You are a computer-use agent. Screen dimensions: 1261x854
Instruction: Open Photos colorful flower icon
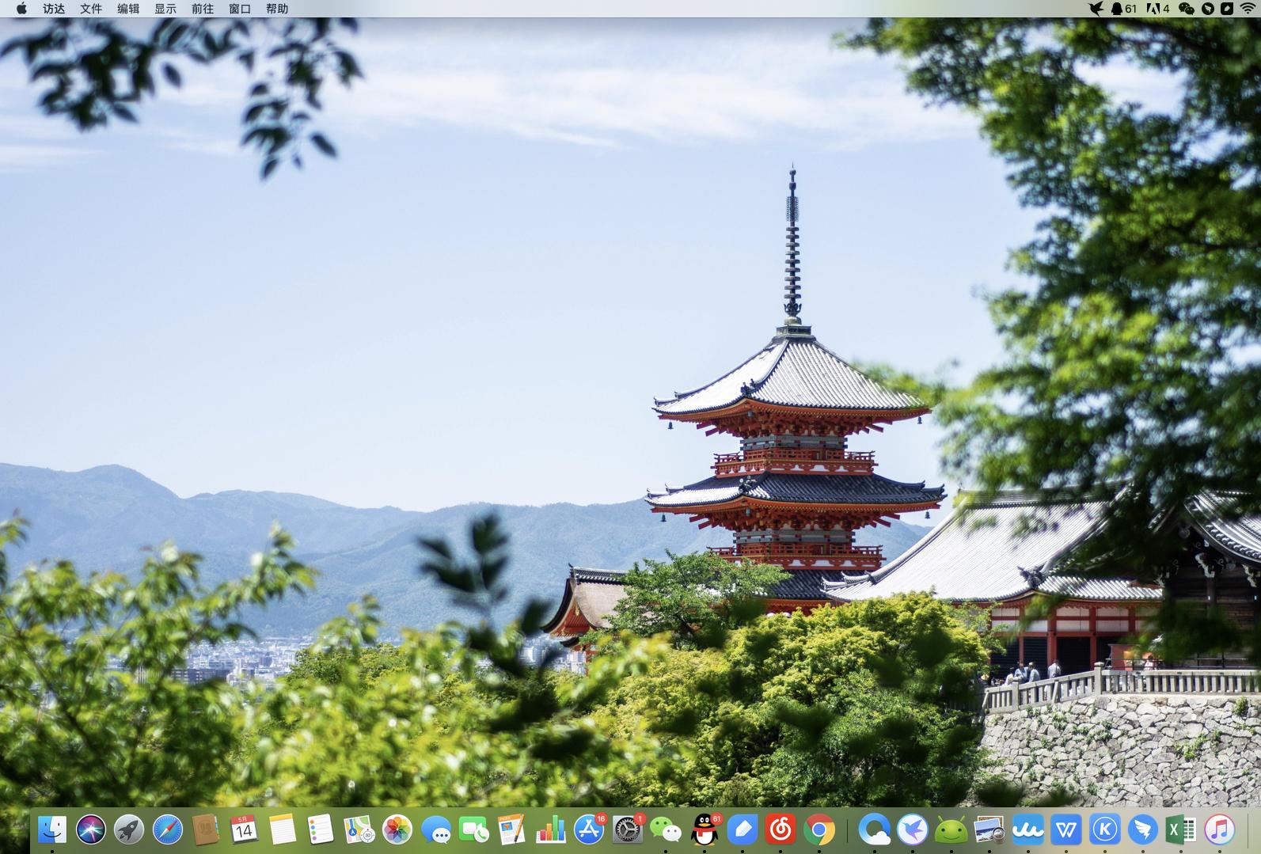point(397,829)
